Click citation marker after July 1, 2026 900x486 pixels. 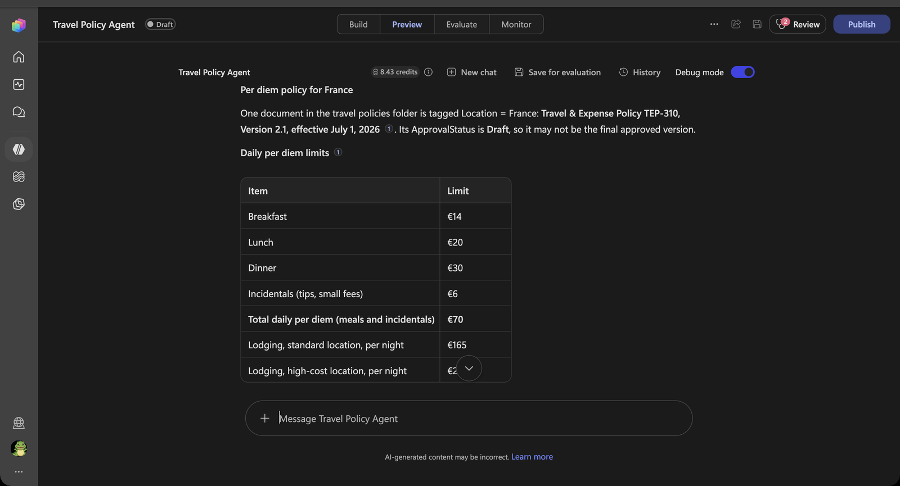(x=389, y=129)
